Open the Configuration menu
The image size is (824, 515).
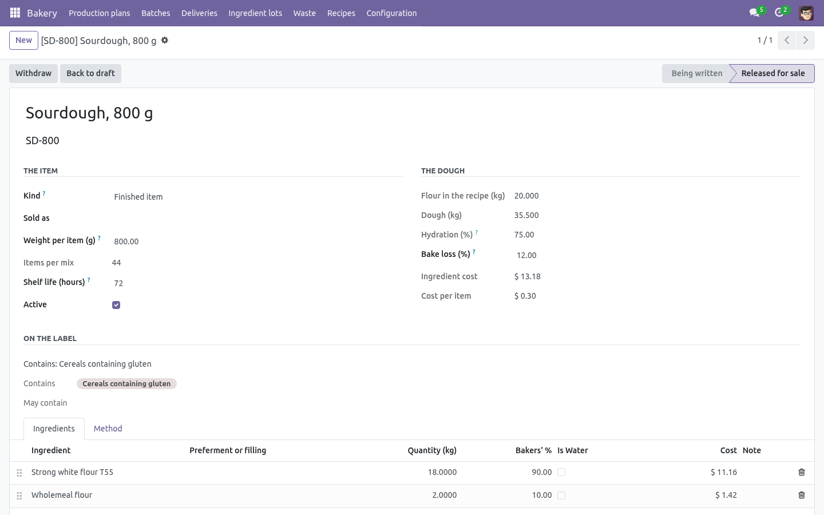[x=391, y=13]
